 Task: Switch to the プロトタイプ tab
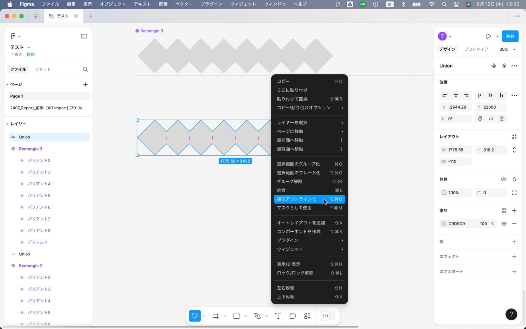pyautogui.click(x=476, y=49)
